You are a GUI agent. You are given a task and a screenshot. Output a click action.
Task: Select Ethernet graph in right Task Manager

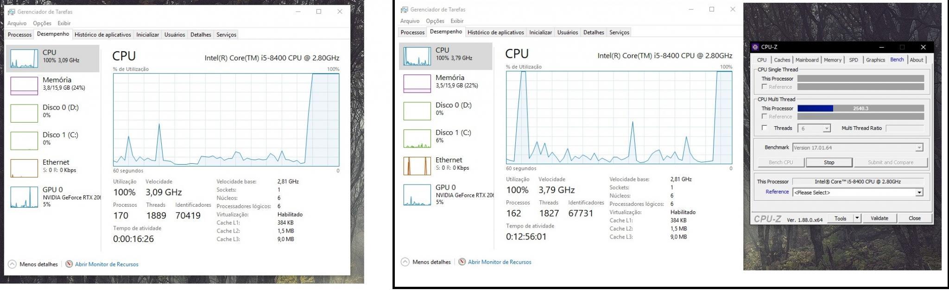[417, 166]
